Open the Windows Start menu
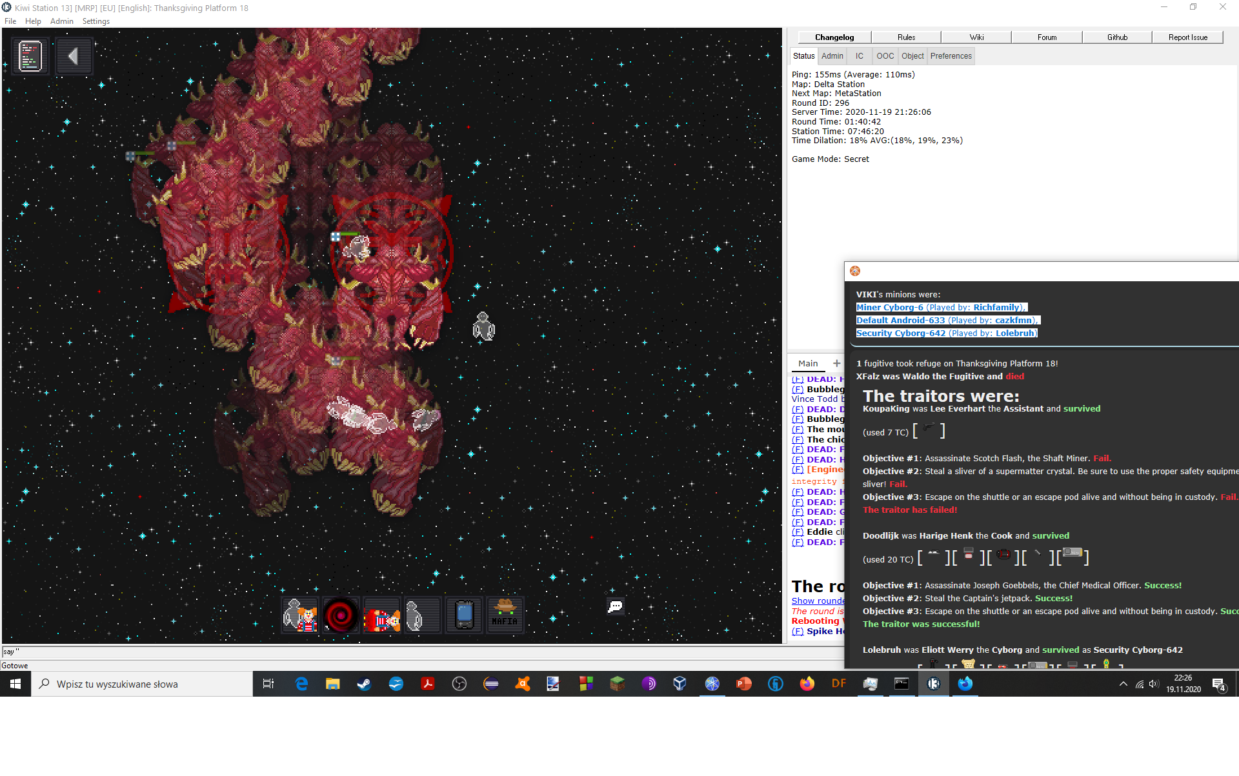The width and height of the screenshot is (1239, 776). point(15,684)
